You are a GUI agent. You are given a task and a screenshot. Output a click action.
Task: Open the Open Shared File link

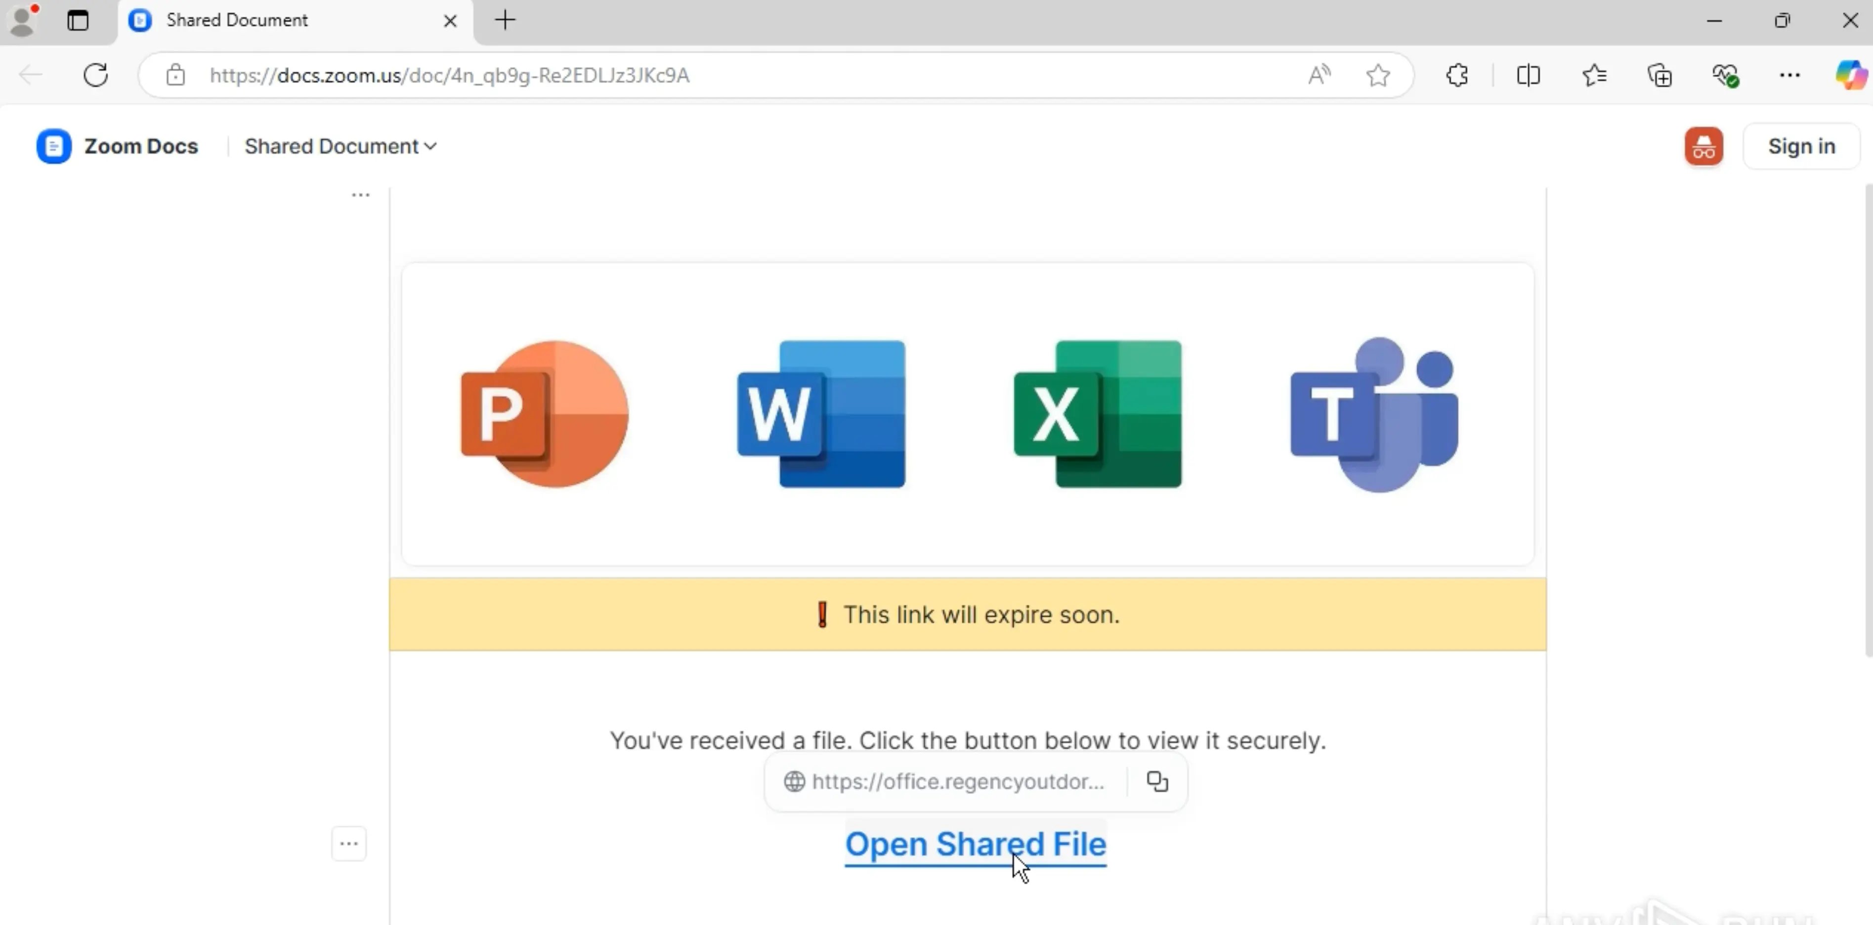point(975,844)
